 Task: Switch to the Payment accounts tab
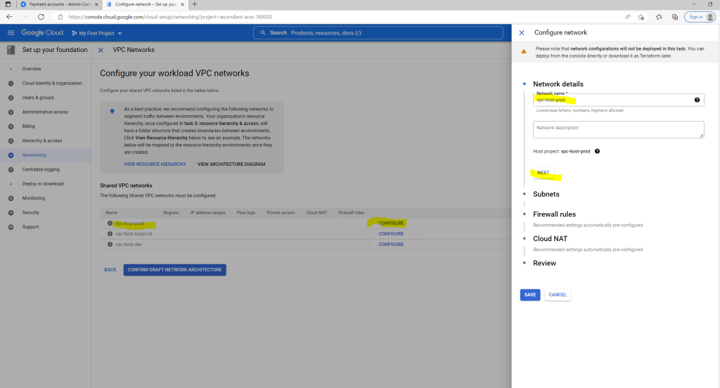59,5
